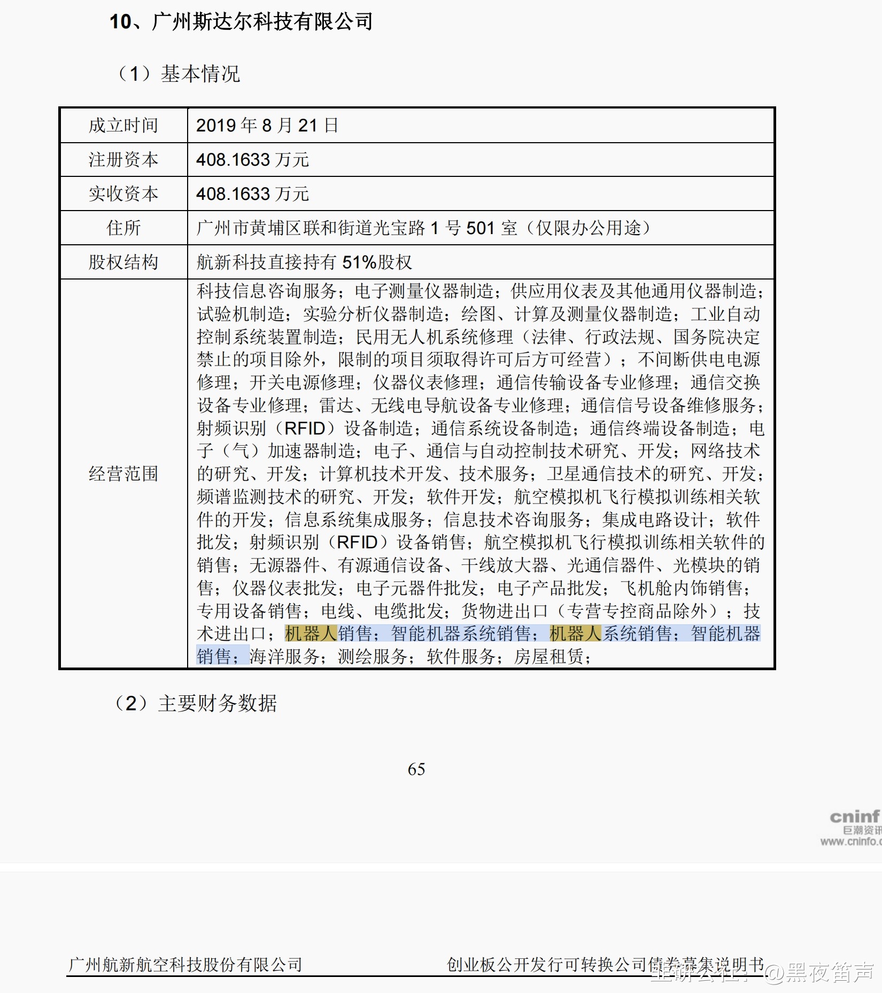
Task: Select the 成立时间 label cell
Action: tap(123, 126)
